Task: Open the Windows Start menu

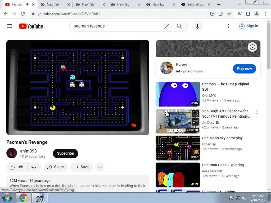Action: pos(7,198)
